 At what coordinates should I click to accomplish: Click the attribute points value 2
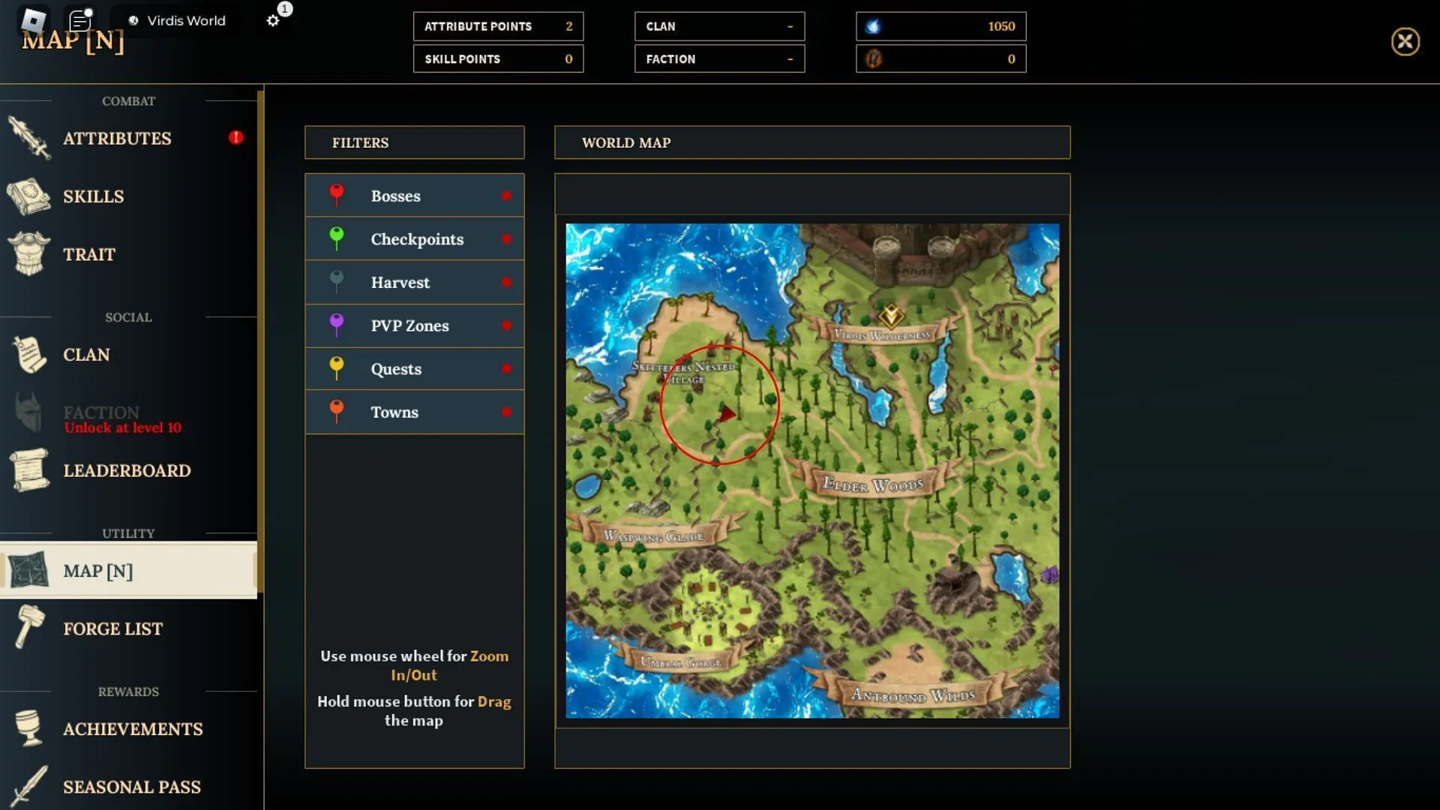(568, 25)
